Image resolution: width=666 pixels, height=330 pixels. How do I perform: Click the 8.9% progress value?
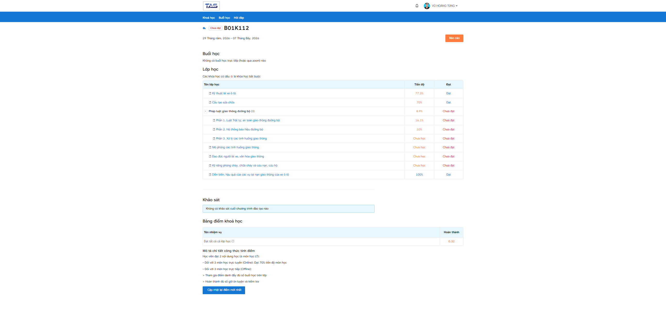(419, 111)
